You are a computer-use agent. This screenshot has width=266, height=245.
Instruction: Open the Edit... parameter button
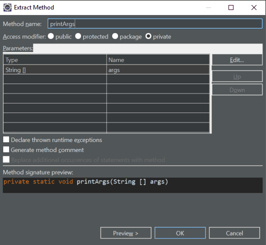pos(237,60)
